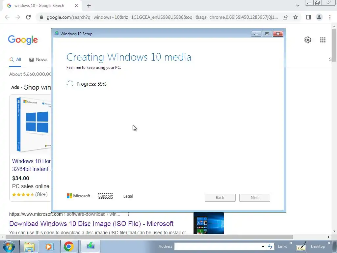This screenshot has height=253, width=337.
Task: Switch to Chrome from taskbar
Action: pos(68,246)
